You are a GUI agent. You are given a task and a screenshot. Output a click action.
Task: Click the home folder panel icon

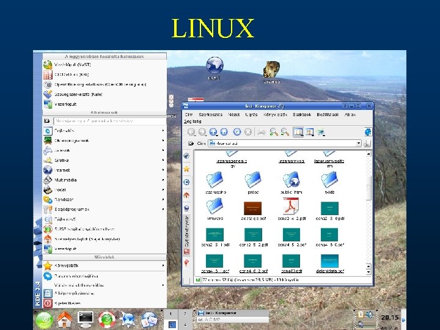pyautogui.click(x=65, y=320)
